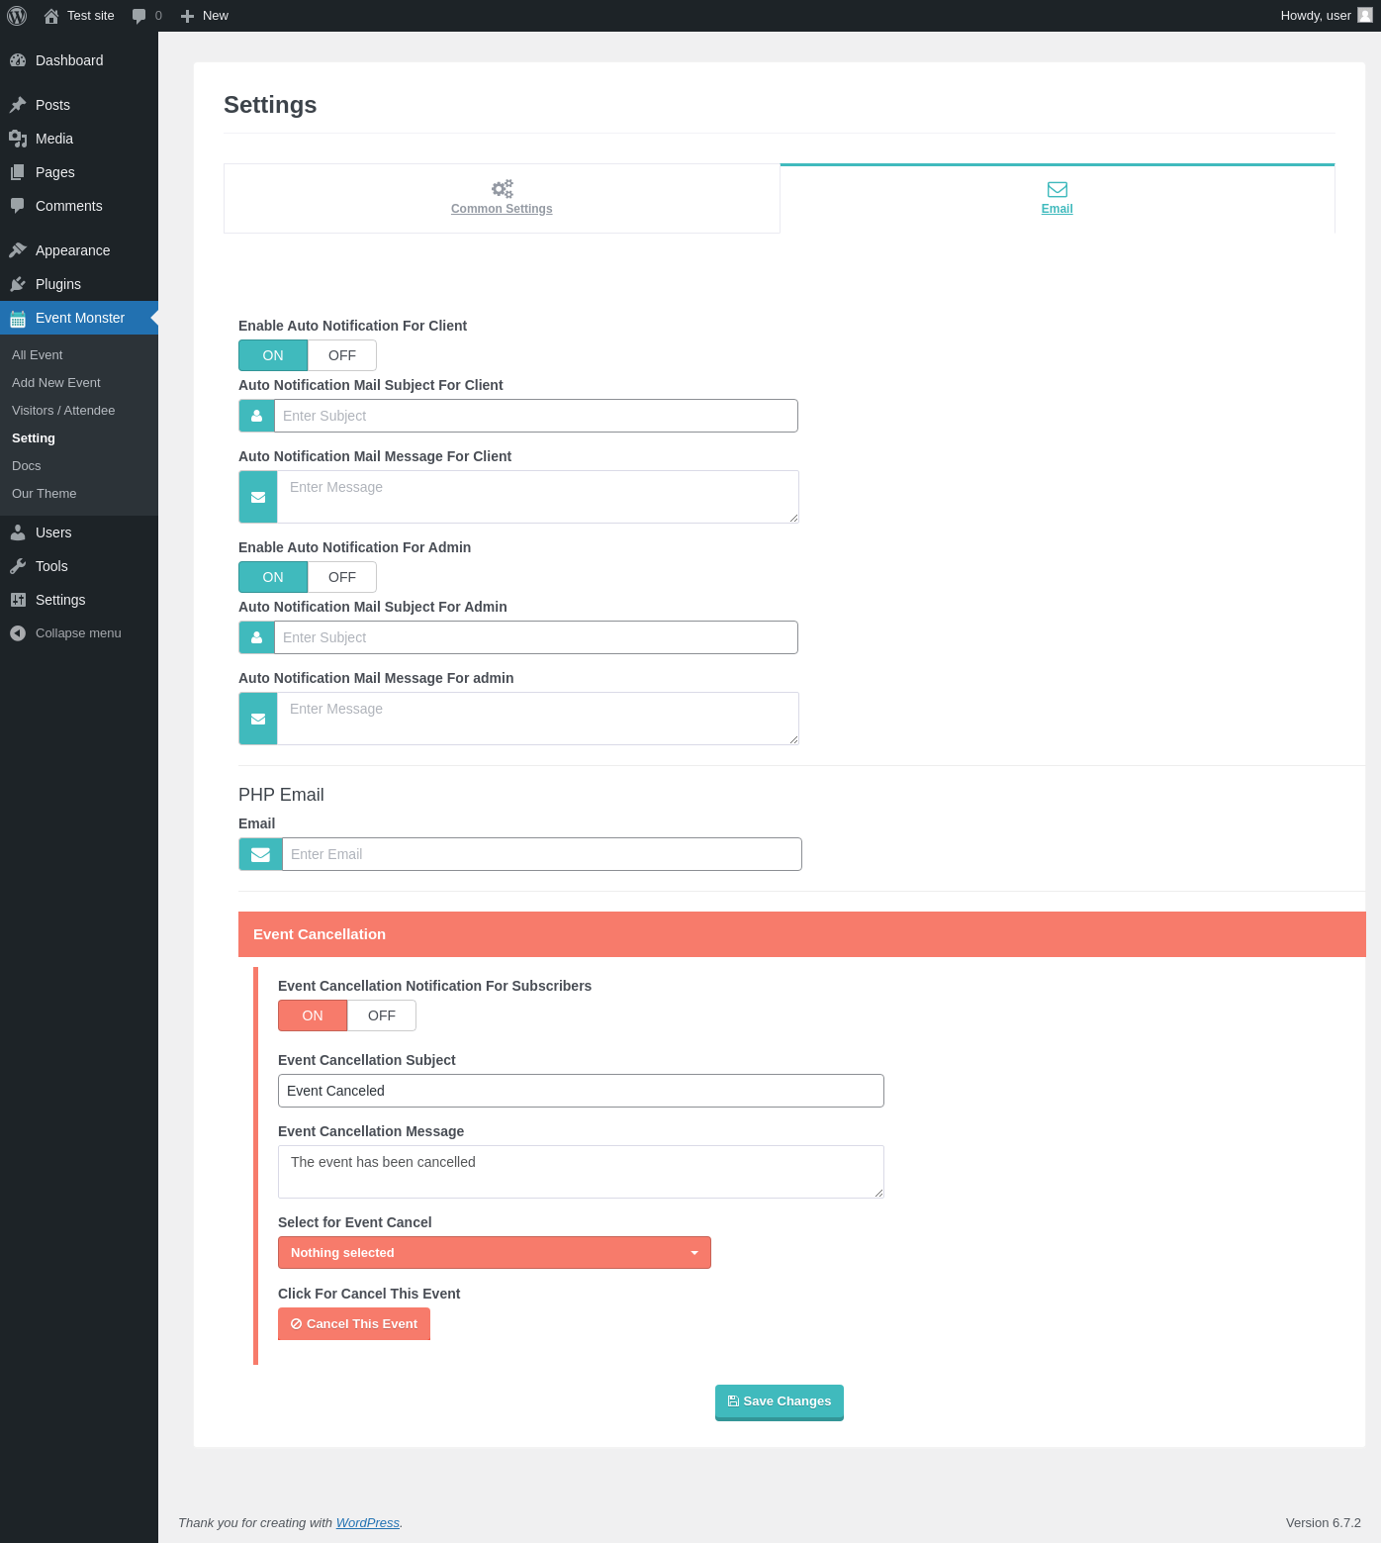This screenshot has height=1543, width=1381.
Task: Click the Event Monster calendar icon in sidebar
Action: 18,319
